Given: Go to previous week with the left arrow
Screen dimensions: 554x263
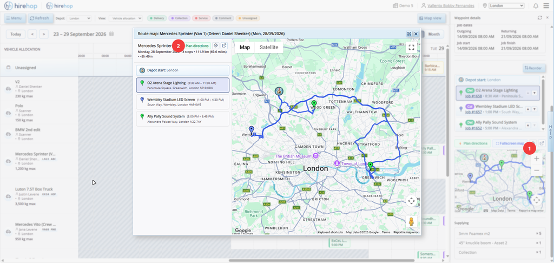Looking at the screenshot, I should coord(32,34).
